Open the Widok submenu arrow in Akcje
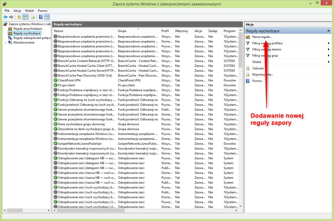Image resolution: width=334 pixels, height=221 pixels. [329, 62]
